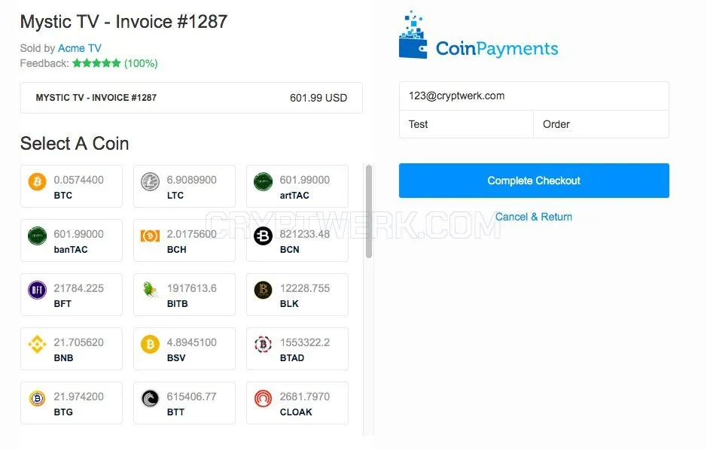Viewport: 707px width, 450px height.
Task: Select the BlackCoin BLK option
Action: [297, 294]
